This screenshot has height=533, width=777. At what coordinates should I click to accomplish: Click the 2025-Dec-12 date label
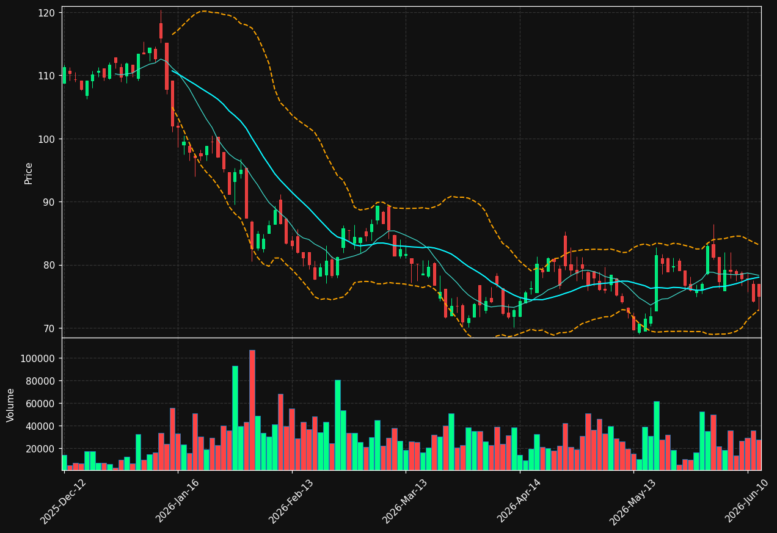[63, 501]
